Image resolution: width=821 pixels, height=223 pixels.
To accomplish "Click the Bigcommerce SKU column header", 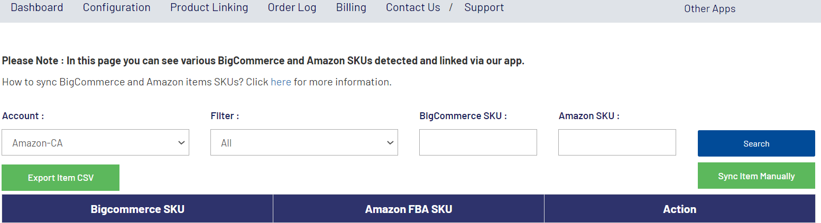I will [x=137, y=209].
